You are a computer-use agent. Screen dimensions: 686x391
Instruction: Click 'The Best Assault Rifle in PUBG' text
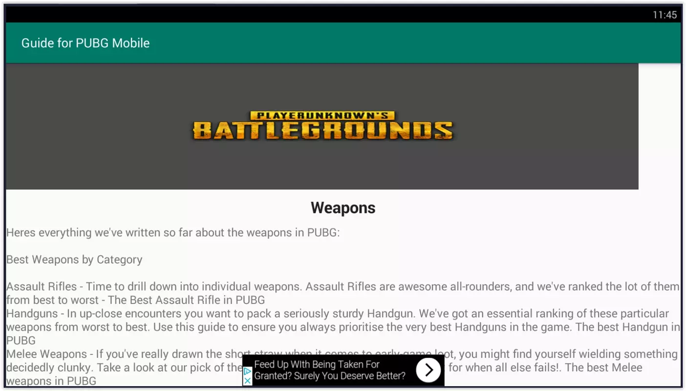pyautogui.click(x=186, y=300)
